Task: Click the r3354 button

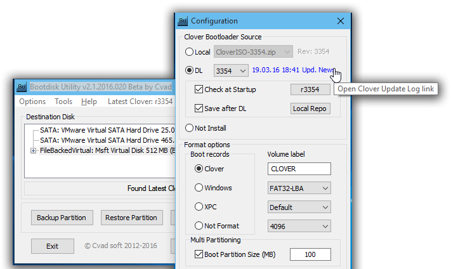Action: (310, 89)
